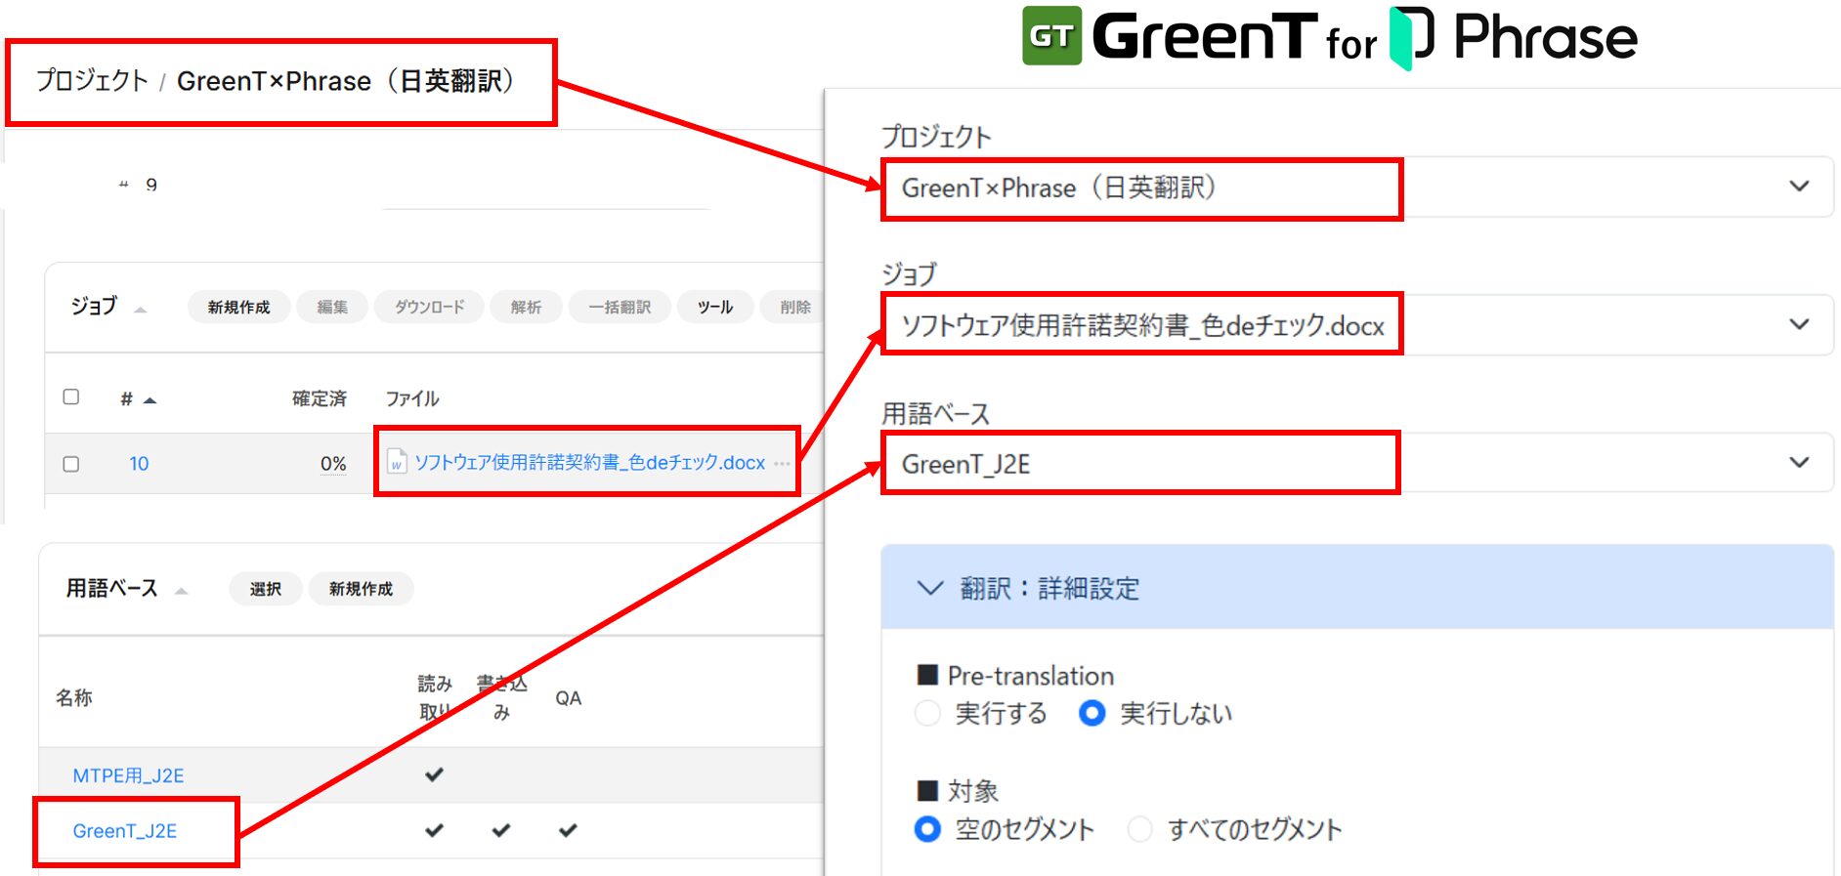Toggle the select-all jobs checkbox in header
Image resolution: width=1841 pixels, height=876 pixels.
pos(71,396)
